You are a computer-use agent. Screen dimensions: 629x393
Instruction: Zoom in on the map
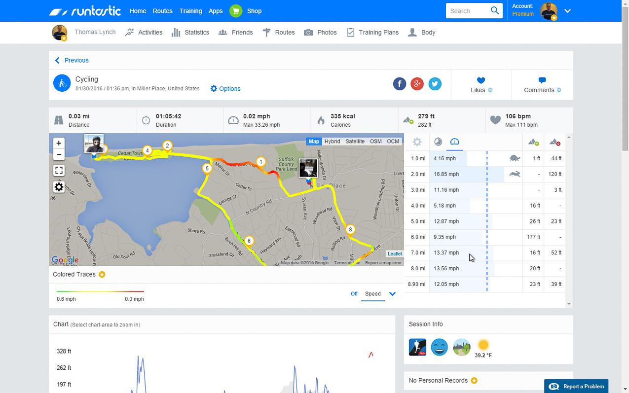[59, 143]
